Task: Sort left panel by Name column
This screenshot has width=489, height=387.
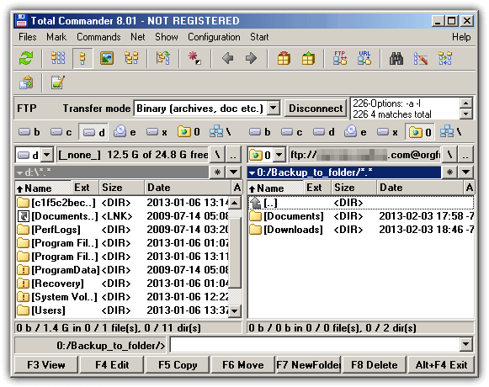Action: [43, 188]
